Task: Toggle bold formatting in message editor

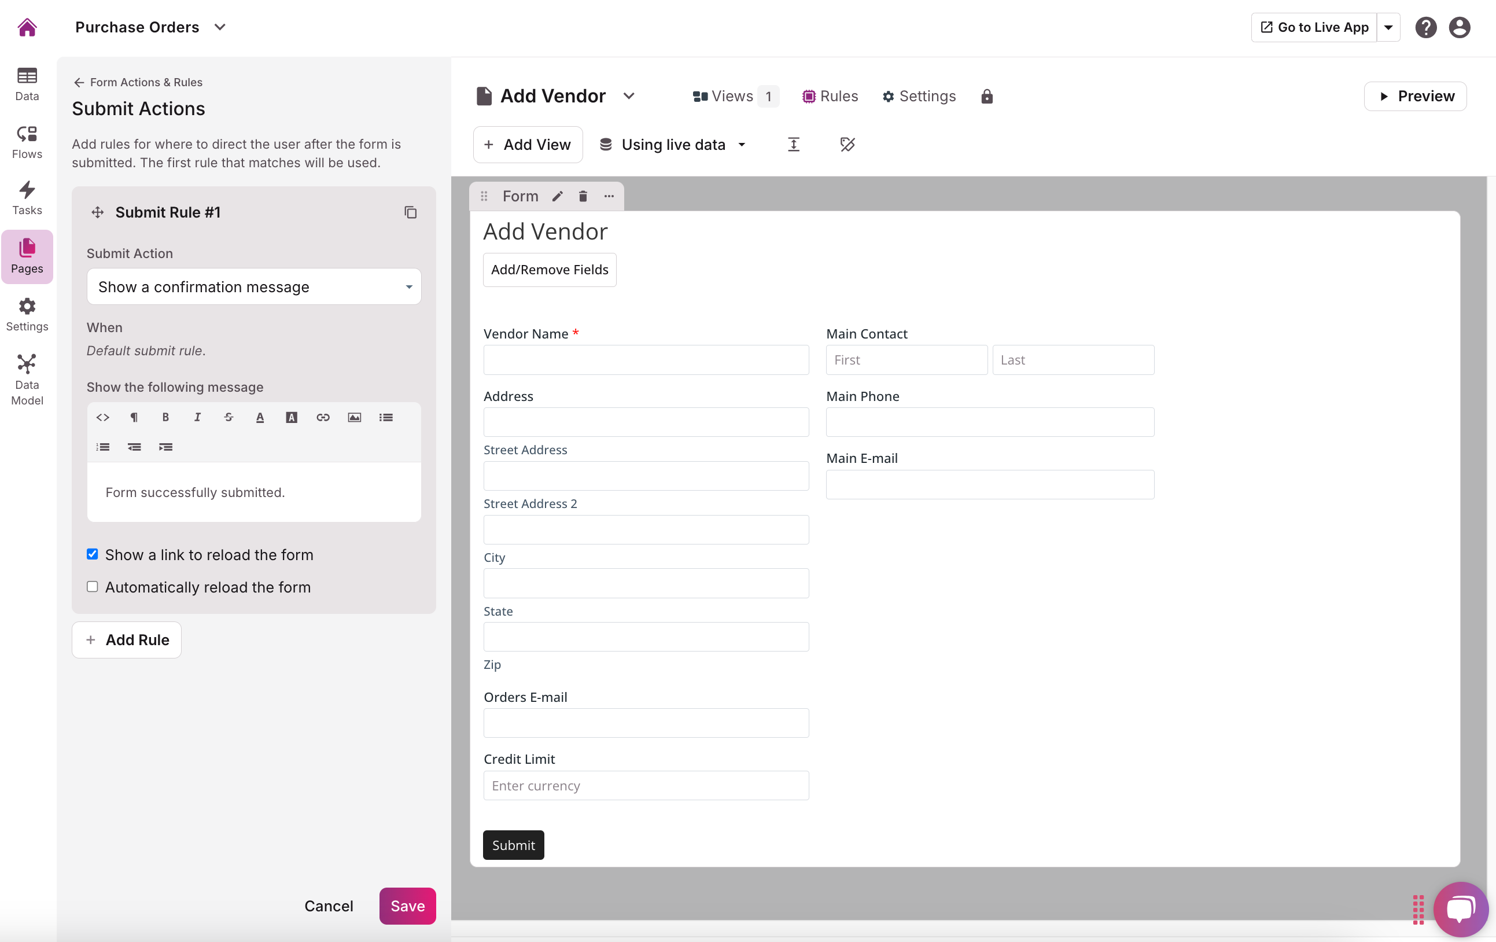Action: (x=165, y=418)
